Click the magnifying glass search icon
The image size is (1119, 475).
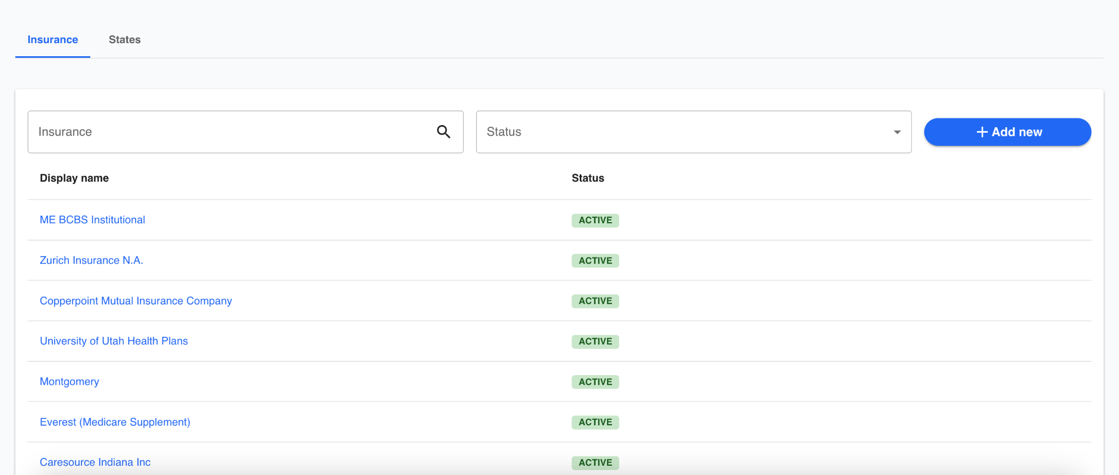coord(443,132)
